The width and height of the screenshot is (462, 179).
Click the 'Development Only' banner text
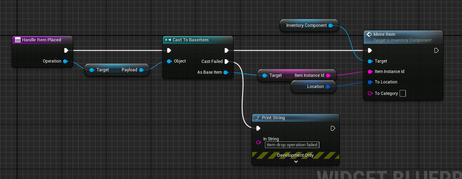pyautogui.click(x=295, y=155)
